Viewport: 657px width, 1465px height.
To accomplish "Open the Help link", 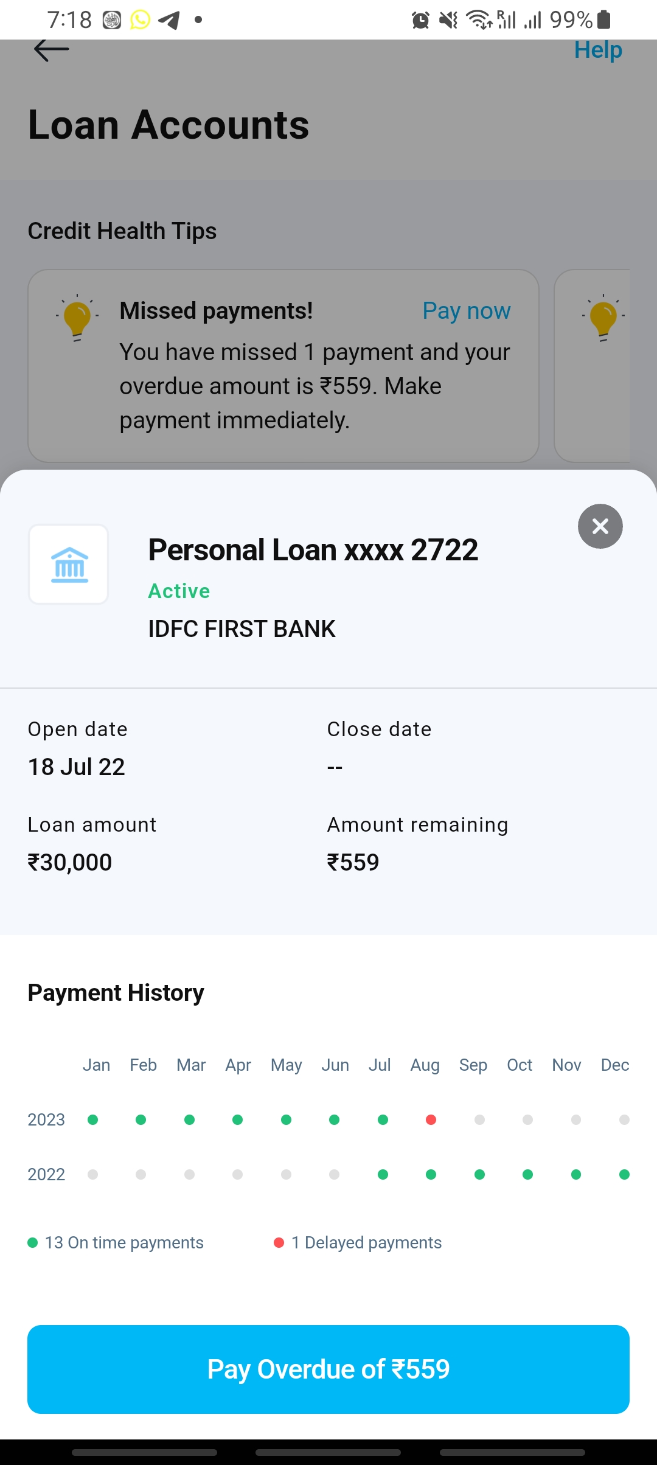I will point(597,50).
